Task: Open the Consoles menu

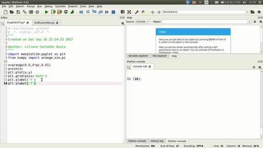Action: [x=60, y=6]
